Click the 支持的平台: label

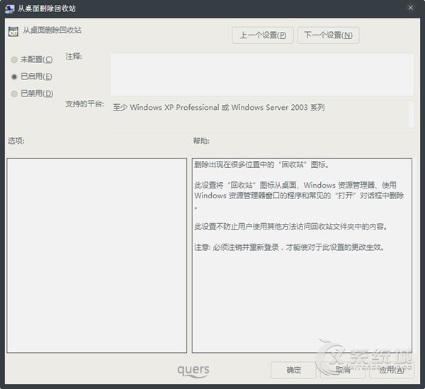tap(84, 104)
